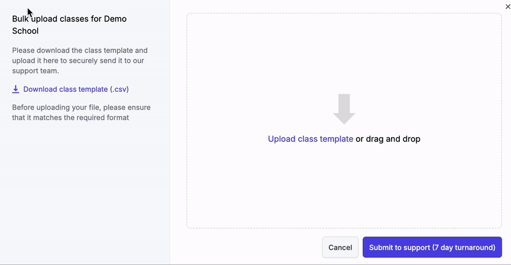
Task: Click "(7 day turnaround)" on the submit button
Action: point(463,247)
